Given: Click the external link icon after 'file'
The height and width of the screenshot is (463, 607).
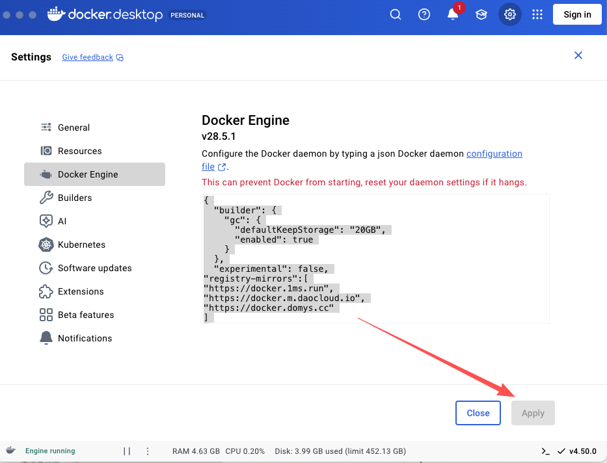Looking at the screenshot, I should (x=222, y=167).
